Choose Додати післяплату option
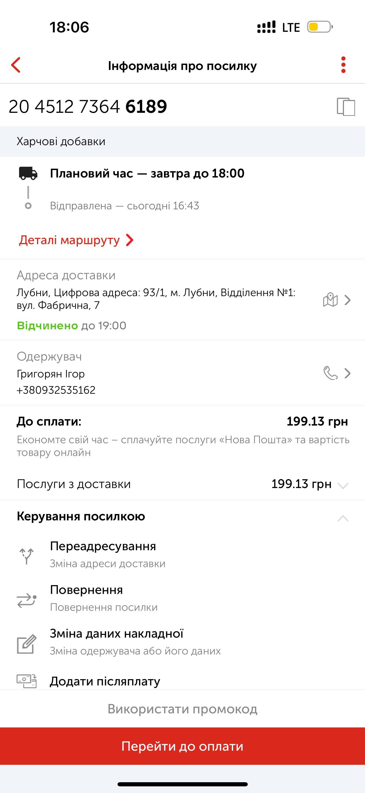The width and height of the screenshot is (365, 793). coord(105,681)
